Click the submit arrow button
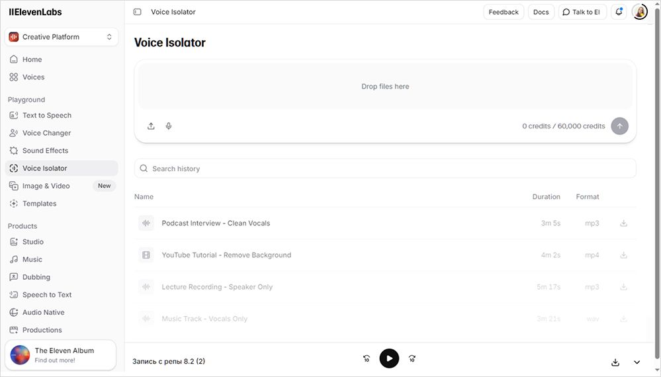661x377 pixels. coord(619,126)
